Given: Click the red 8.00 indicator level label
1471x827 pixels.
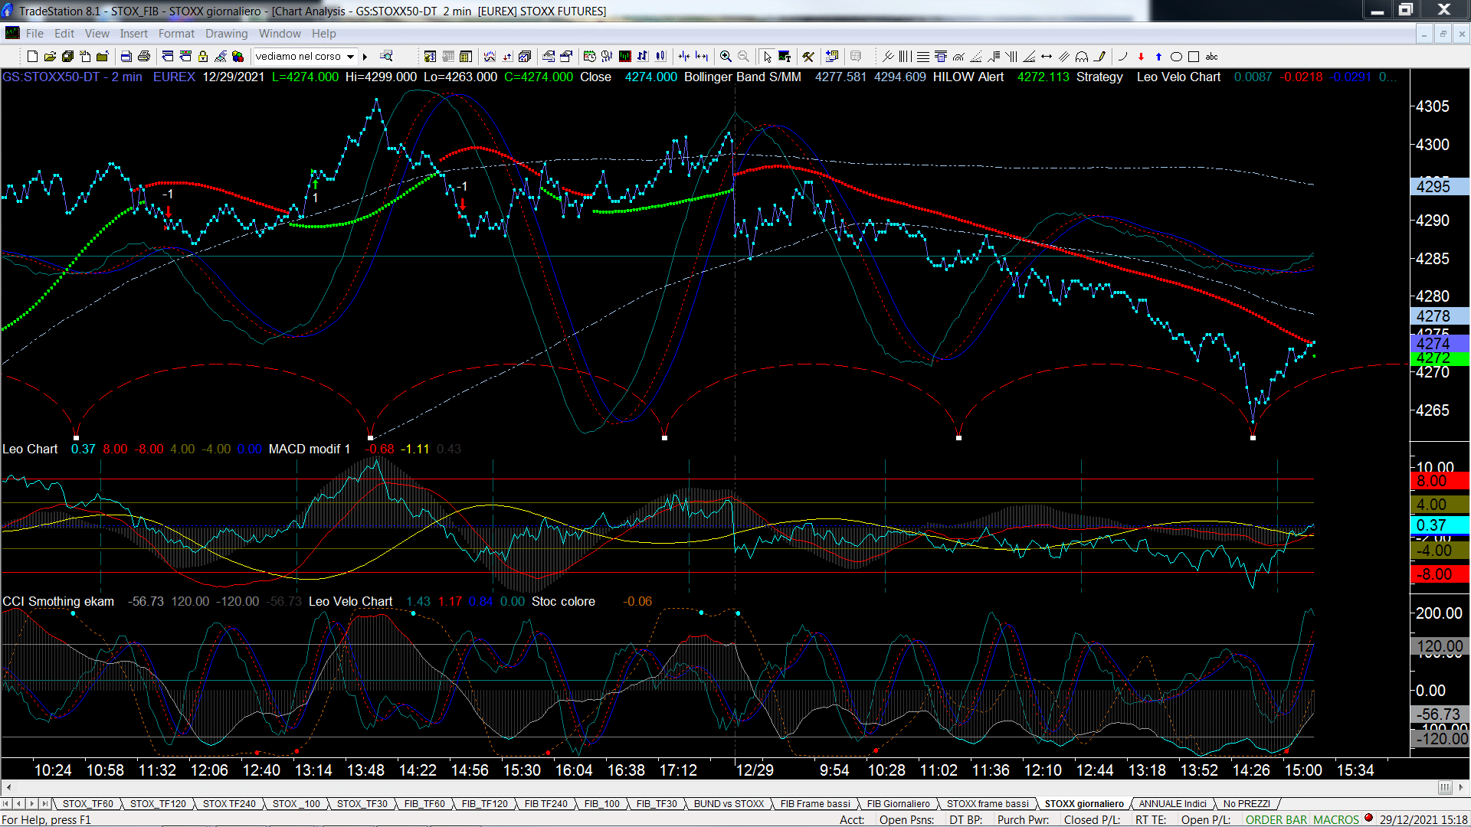Looking at the screenshot, I should point(1439,481).
